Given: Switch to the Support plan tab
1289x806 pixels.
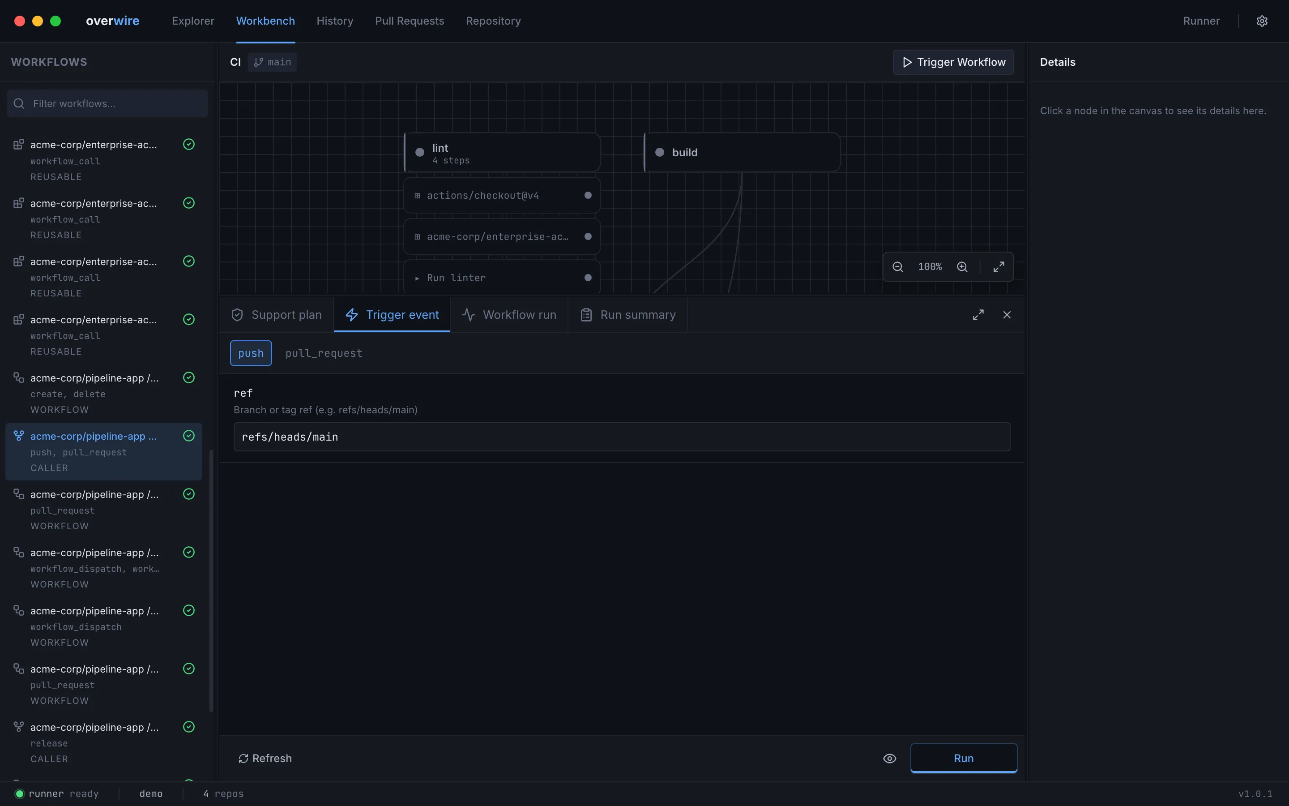Looking at the screenshot, I should (277, 315).
